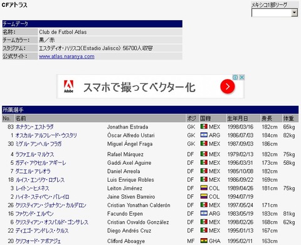Click Colombia flag in Leiton Jiménez row
This screenshot has width=301, height=245.
pyautogui.click(x=204, y=188)
